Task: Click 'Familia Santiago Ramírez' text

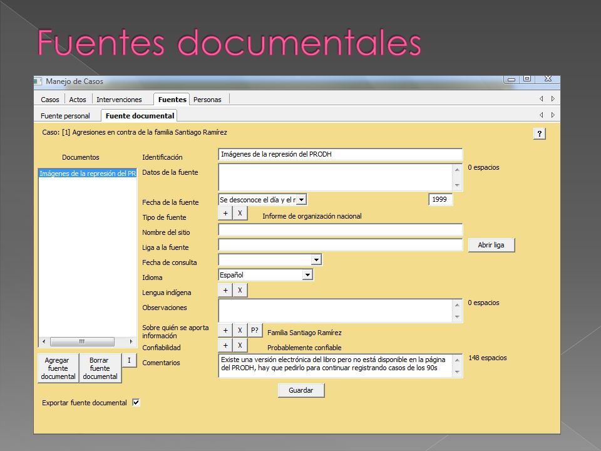Action: [304, 333]
